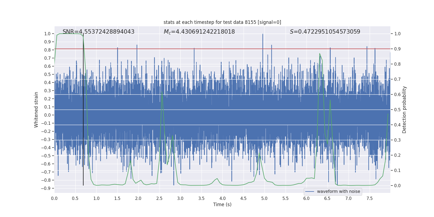The height and width of the screenshot is (217, 434).
Task: Click the 'Whitened strain' y-axis label
Action: pyautogui.click(x=36, y=110)
